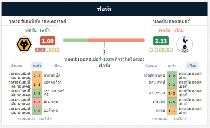Open Wolves 5-0 Blackpool match score
Viewport: 210px width, 128px height.
point(37,111)
